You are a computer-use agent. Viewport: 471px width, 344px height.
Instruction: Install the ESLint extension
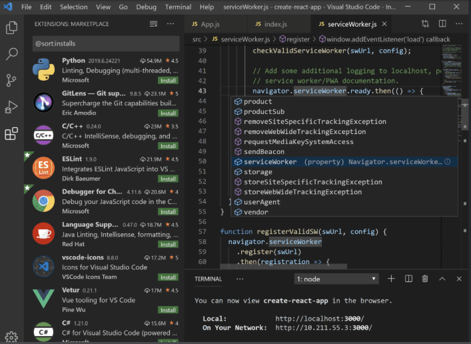click(169, 179)
